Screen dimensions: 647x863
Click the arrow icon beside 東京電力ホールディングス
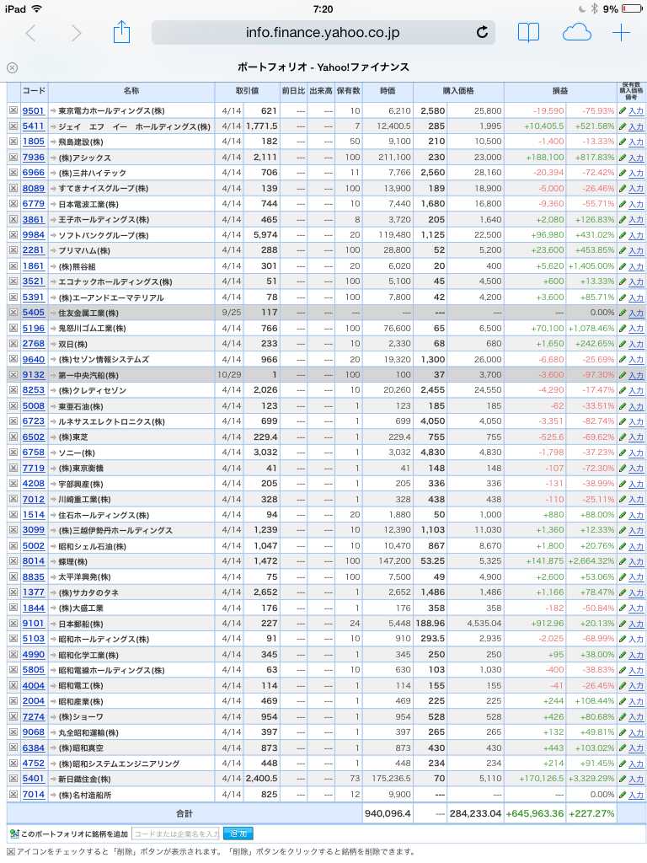[x=53, y=110]
